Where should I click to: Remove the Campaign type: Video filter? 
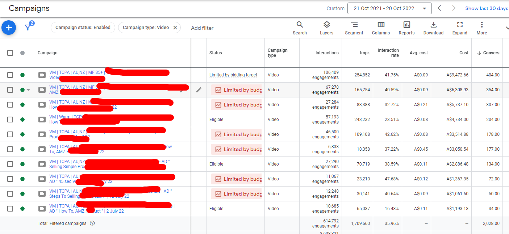coord(175,28)
